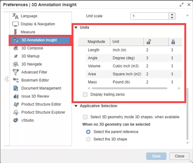193x163 pixels.
Task: Click the Unit column header
Action: point(116,42)
